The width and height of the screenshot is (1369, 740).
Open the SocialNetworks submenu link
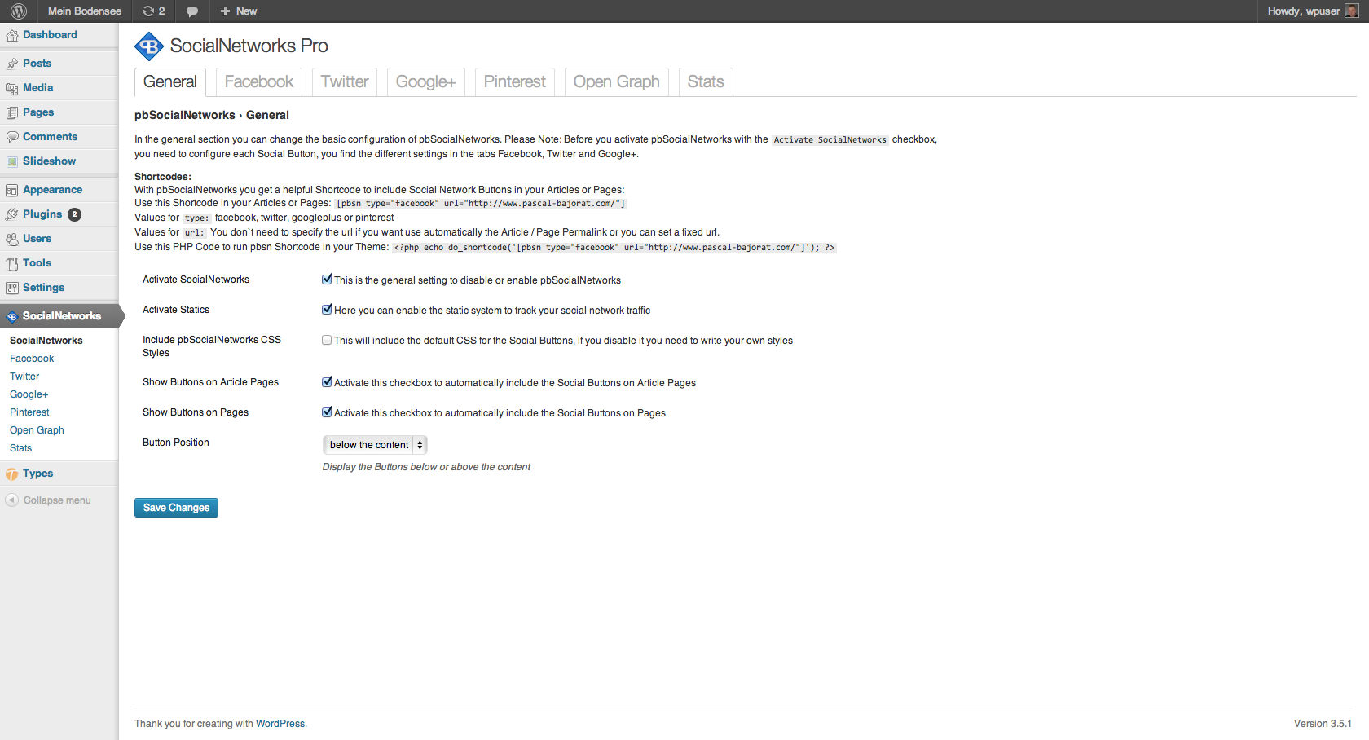pyautogui.click(x=46, y=341)
